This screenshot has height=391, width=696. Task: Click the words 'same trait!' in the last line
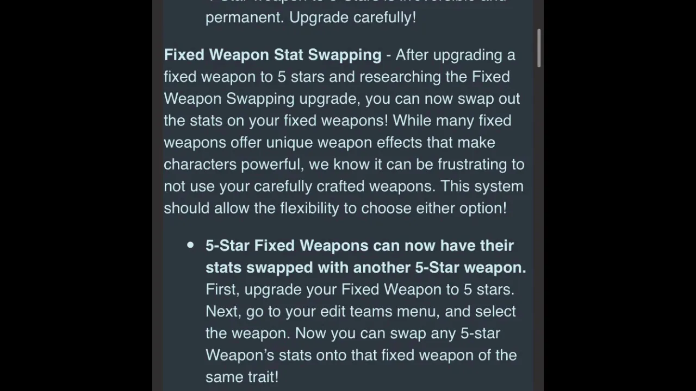coord(242,377)
